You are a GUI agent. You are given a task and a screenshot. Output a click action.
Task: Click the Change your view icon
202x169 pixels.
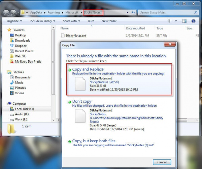click(x=170, y=21)
